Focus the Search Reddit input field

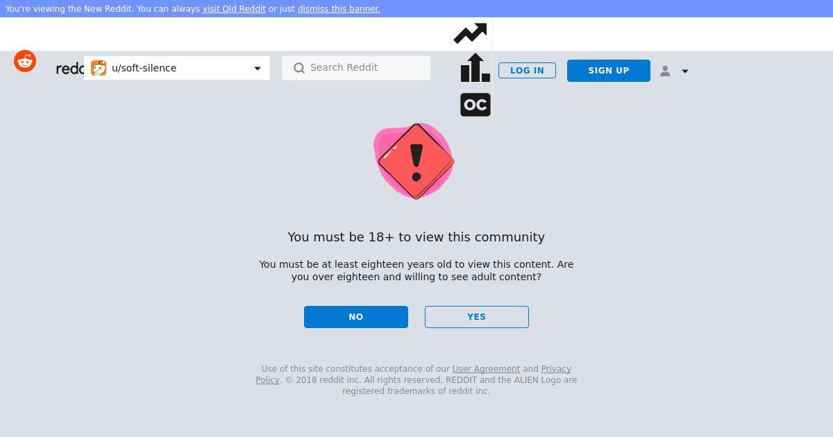point(357,68)
